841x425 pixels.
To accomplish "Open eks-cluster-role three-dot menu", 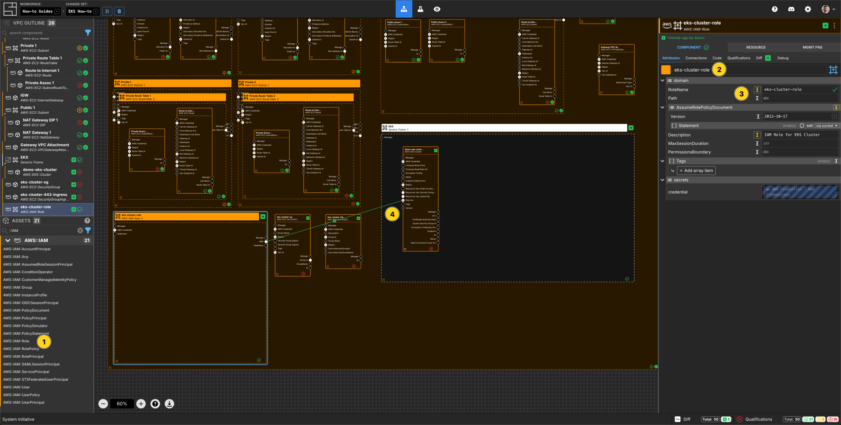I will click(834, 26).
